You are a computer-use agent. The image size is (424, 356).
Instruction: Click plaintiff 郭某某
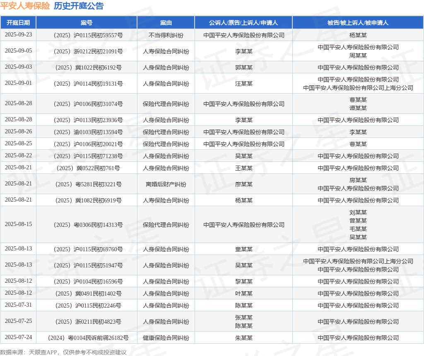(243, 67)
